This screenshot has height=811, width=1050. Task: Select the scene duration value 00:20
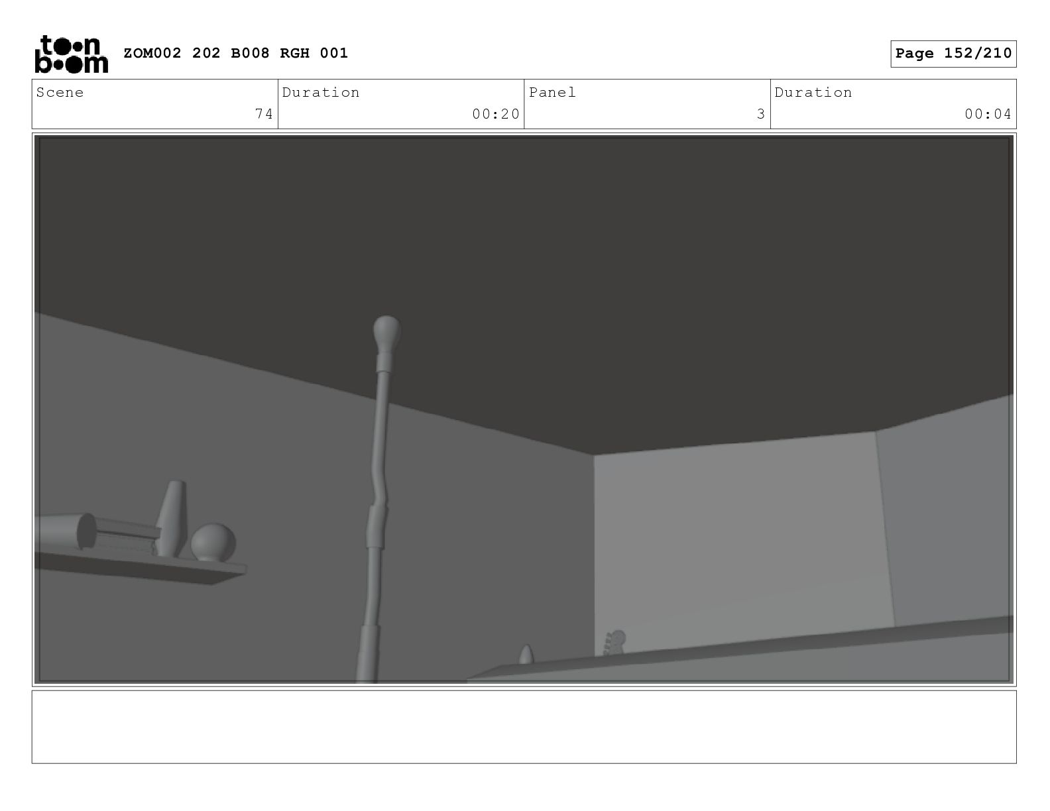[x=496, y=114]
